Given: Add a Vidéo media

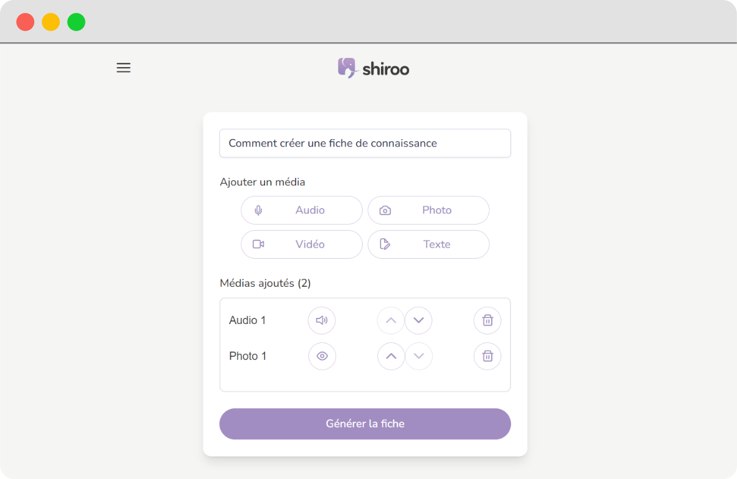Looking at the screenshot, I should [x=302, y=244].
